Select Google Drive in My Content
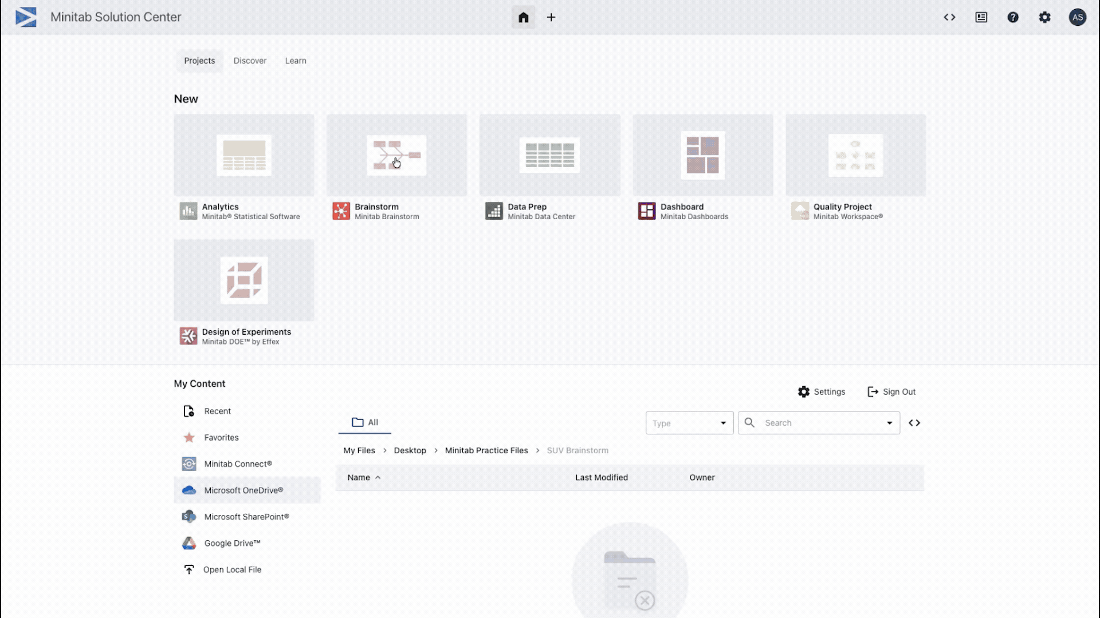This screenshot has height=618, width=1100. [247, 543]
